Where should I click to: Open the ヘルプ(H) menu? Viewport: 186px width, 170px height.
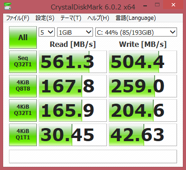(98, 18)
